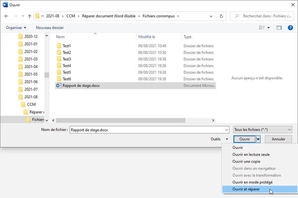Select the Test3 folder
This screenshot has width=298, height=198.
[135, 59]
